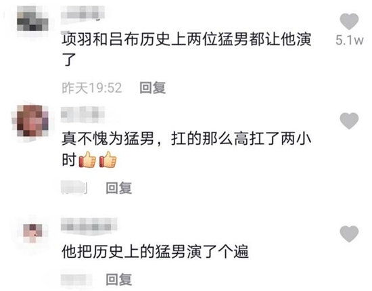The width and height of the screenshot is (372, 291).
Task: Open the second commenter's username
Action: [x=83, y=114]
